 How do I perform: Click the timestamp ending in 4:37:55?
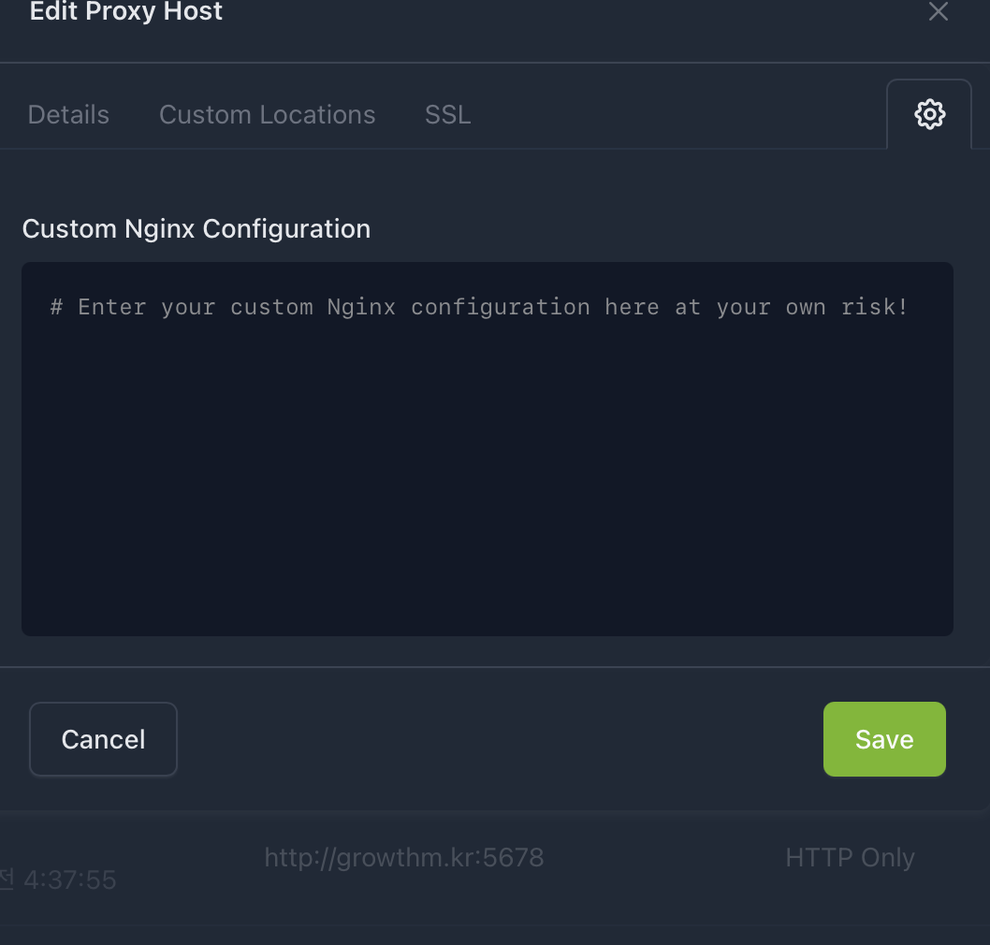pyautogui.click(x=68, y=880)
